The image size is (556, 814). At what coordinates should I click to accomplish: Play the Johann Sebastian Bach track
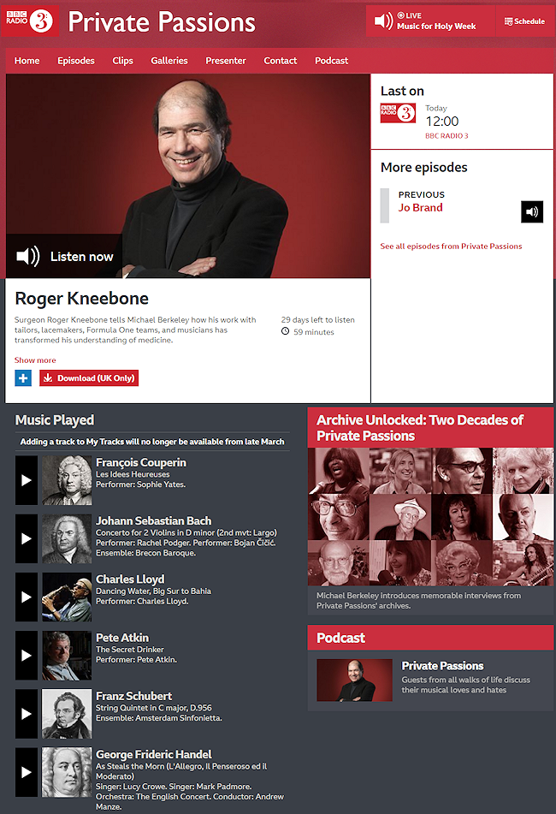coord(27,538)
